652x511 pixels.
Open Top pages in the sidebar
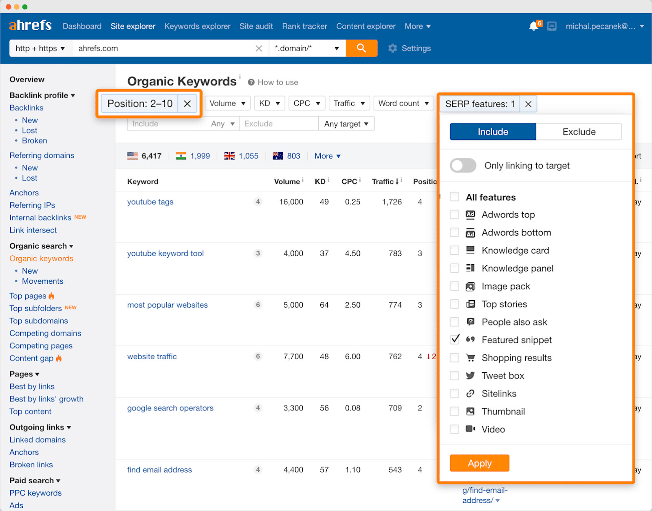click(28, 296)
